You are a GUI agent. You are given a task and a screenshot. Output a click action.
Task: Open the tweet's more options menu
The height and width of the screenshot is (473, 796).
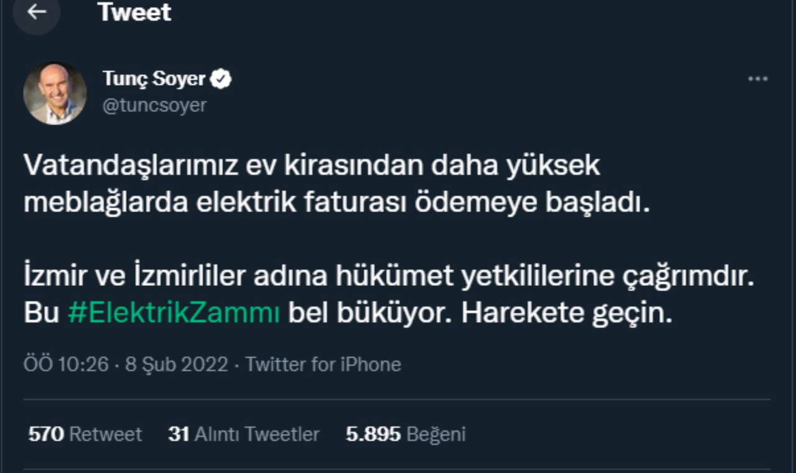(757, 80)
